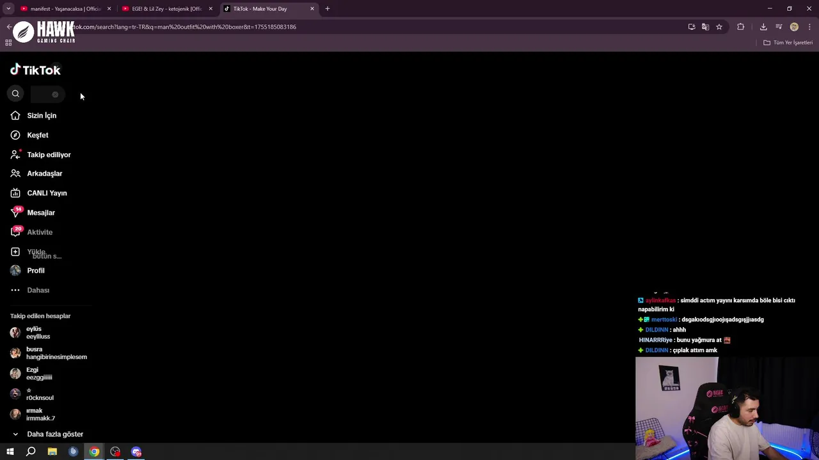Screen dimensions: 819x460
Task: Open followed account busra hangibirinesimplesem
Action: coord(49,353)
